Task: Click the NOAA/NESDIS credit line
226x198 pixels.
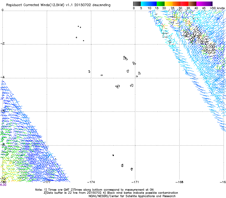Action: pyautogui.click(x=132, y=196)
